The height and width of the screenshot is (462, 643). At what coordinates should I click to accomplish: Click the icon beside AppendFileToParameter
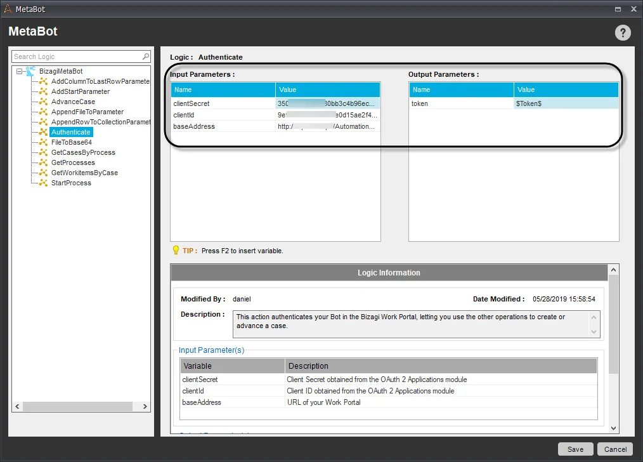click(43, 112)
